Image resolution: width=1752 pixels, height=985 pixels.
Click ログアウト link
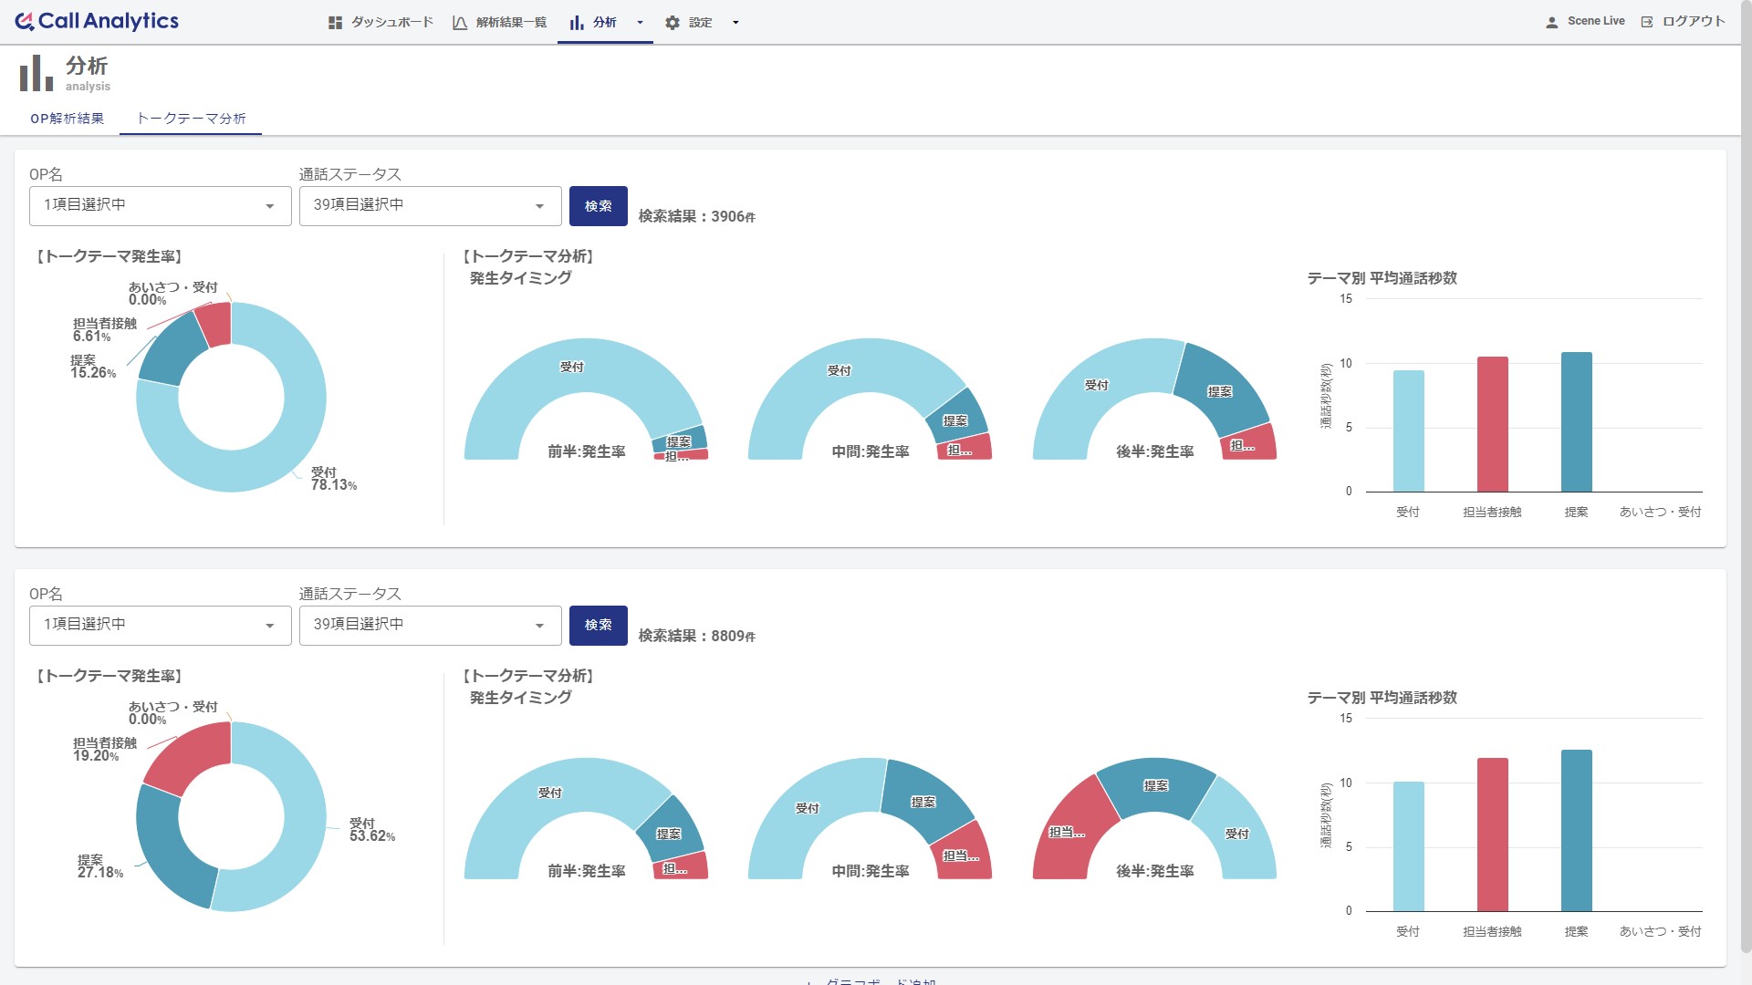(x=1694, y=21)
